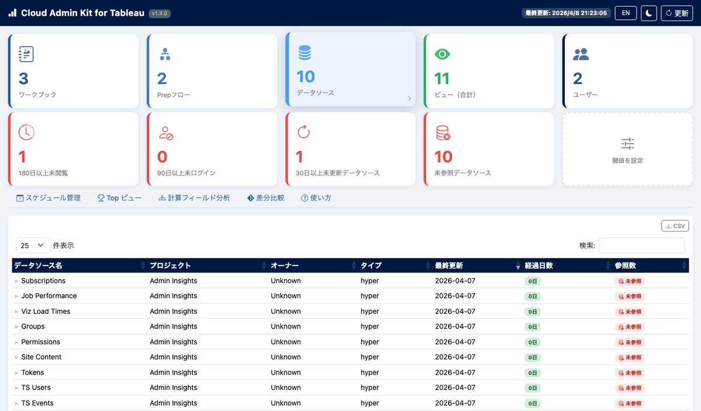Click the chevron arrow on the データソース card
This screenshot has height=411, width=701.
tap(409, 99)
